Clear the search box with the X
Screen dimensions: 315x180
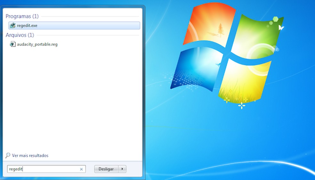81,169
